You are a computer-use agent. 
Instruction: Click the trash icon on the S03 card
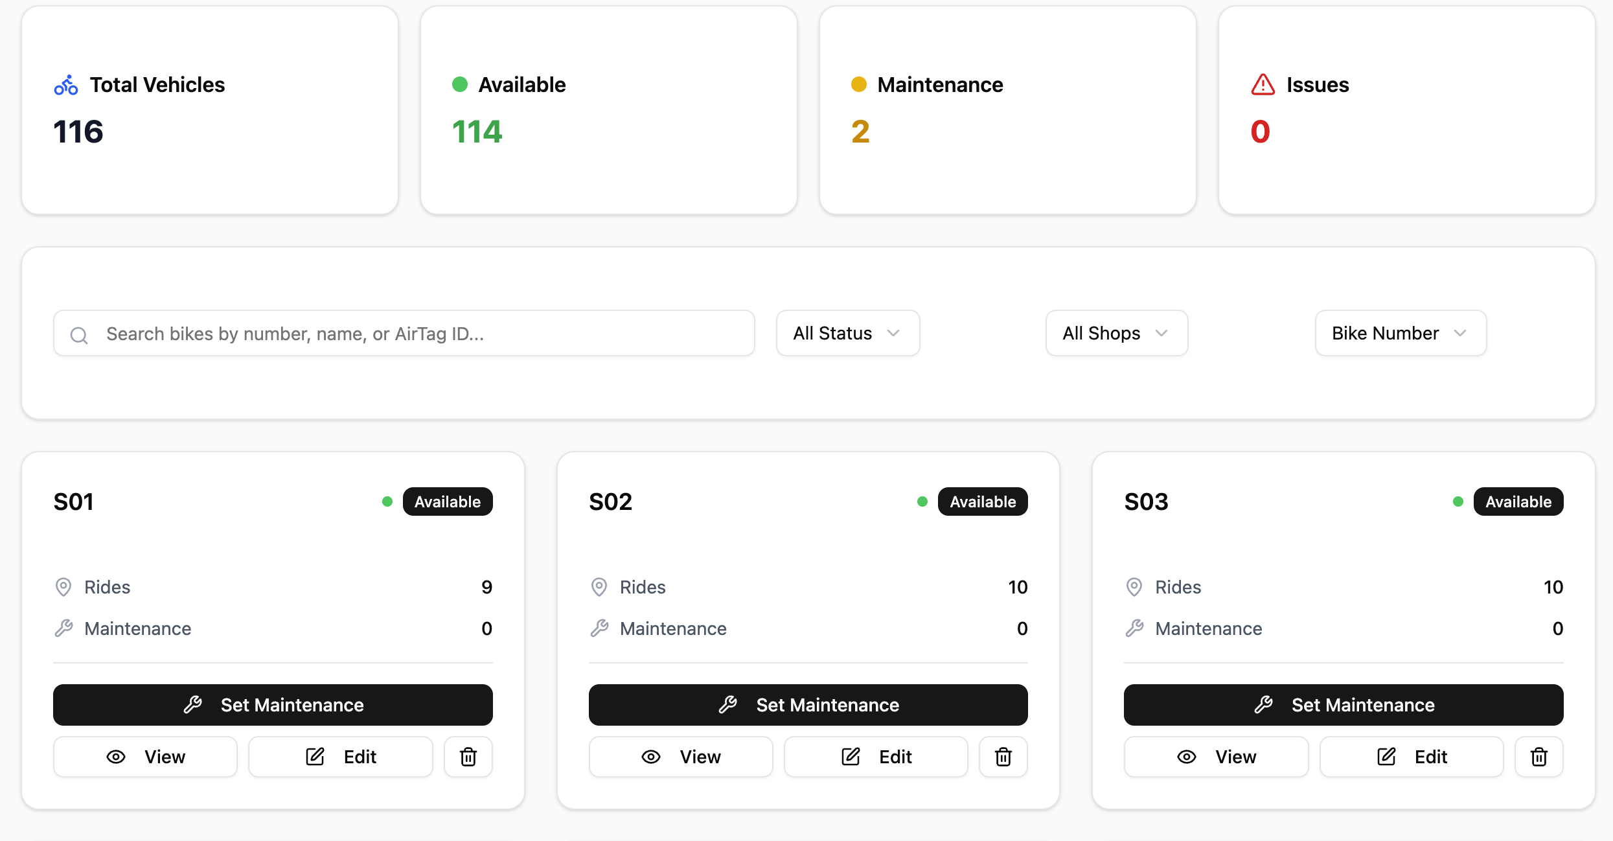click(1539, 756)
